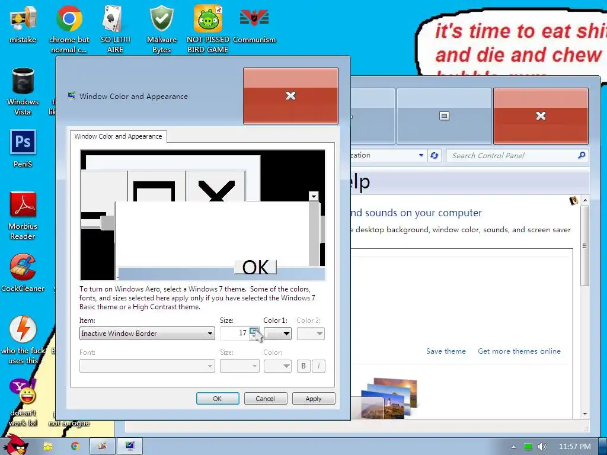The image size is (607, 455).
Task: Switch to the Paint taskbar button
Action: (102, 446)
